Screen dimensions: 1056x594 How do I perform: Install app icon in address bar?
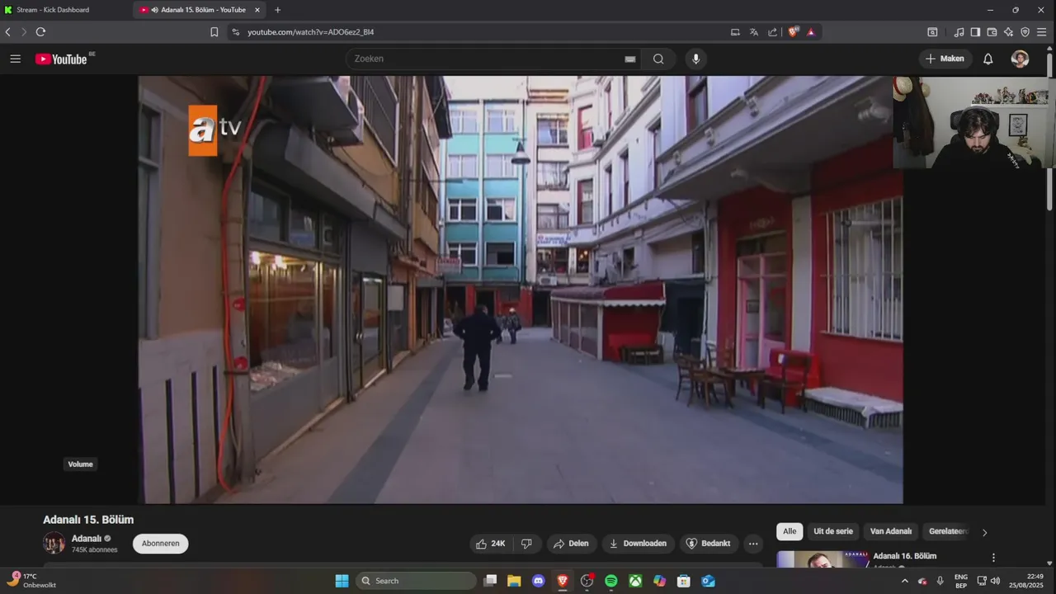(x=735, y=32)
